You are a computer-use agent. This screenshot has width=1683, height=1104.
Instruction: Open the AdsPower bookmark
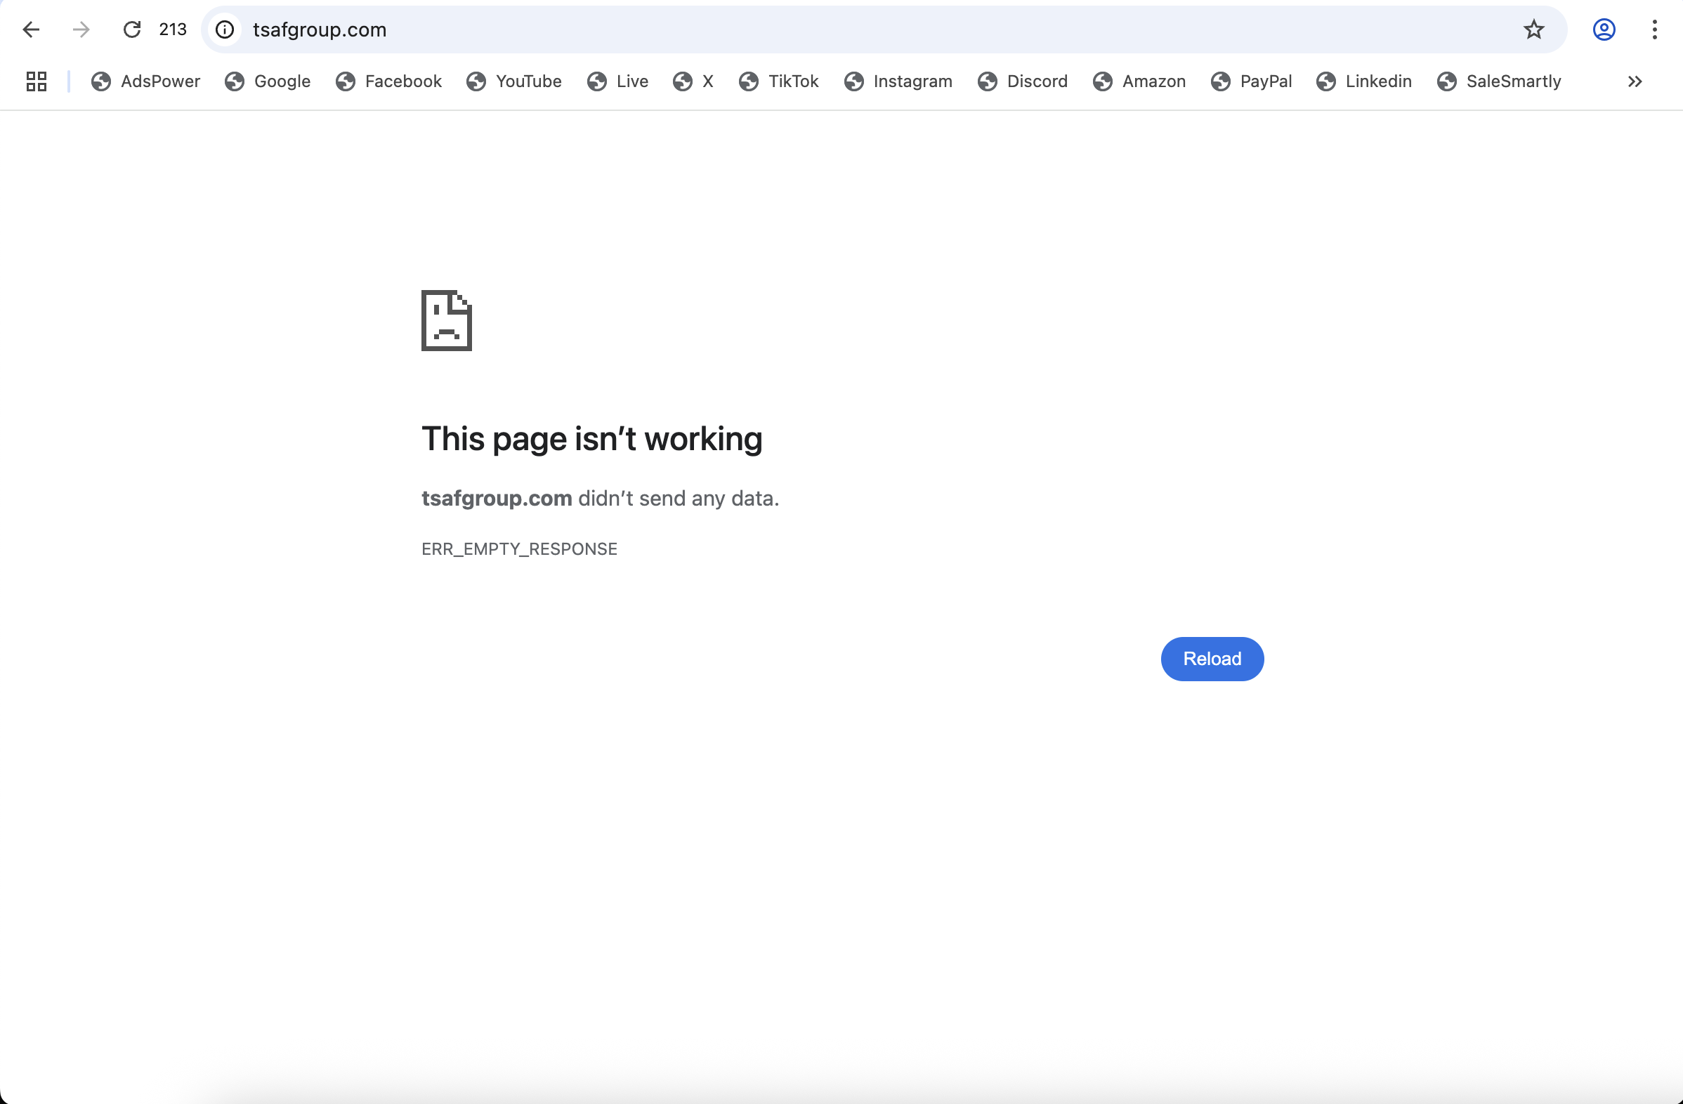tap(145, 81)
